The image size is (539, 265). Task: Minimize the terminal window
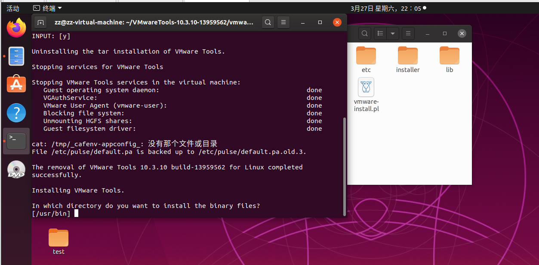click(303, 22)
